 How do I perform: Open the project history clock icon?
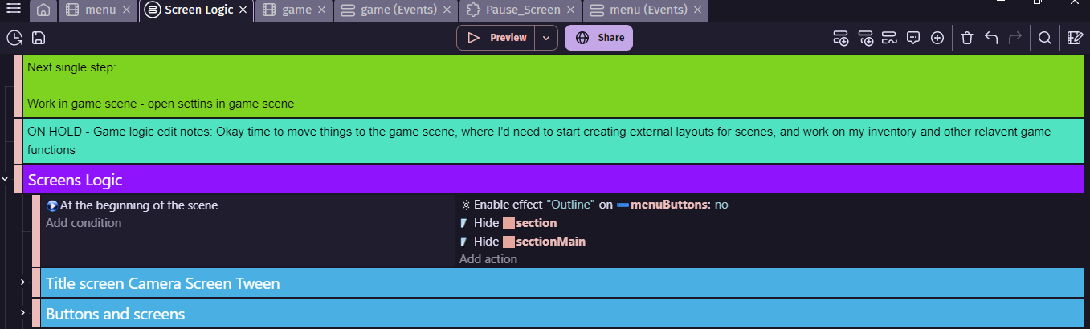coord(14,38)
